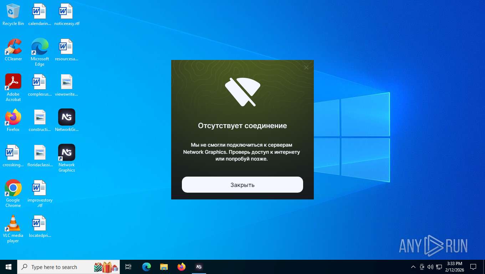Open the Google Chrome desktop shortcut
Viewport: 485px width, 274px height.
(13, 194)
